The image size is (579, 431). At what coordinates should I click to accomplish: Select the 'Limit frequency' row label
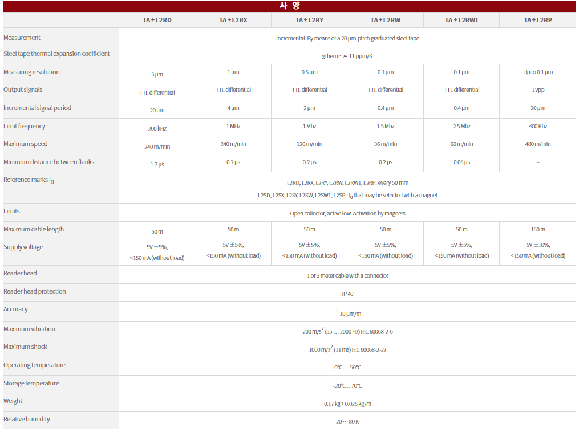coord(25,126)
